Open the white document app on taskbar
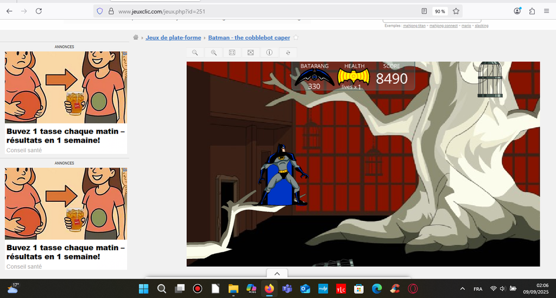Viewport: 556px width, 298px height. pyautogui.click(x=215, y=289)
